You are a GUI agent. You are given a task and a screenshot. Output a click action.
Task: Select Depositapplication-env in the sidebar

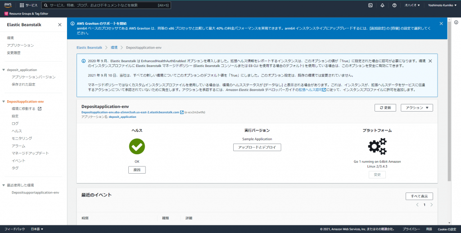(25, 102)
